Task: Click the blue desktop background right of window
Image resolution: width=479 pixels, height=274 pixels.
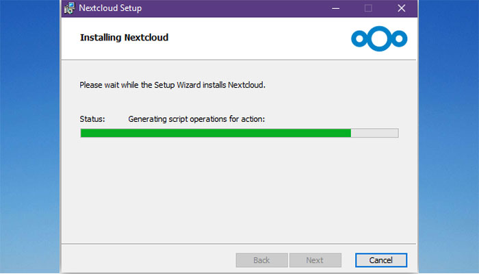Action: pyautogui.click(x=448, y=138)
